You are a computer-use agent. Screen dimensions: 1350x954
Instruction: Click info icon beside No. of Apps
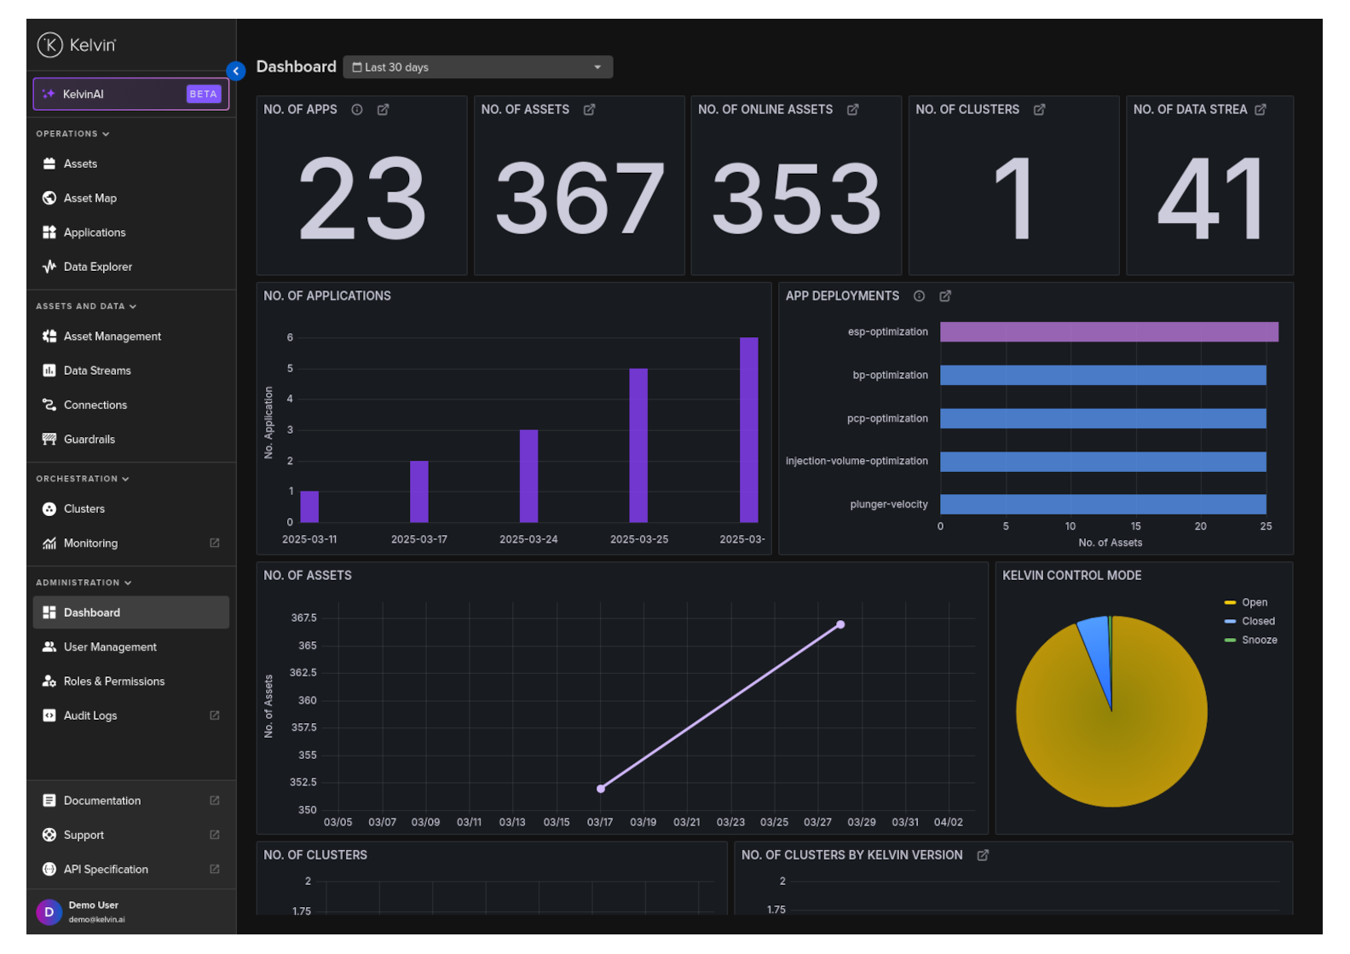[357, 110]
